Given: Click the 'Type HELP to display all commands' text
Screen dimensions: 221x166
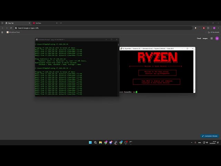Looking at the screenshot, I should tap(157, 81).
